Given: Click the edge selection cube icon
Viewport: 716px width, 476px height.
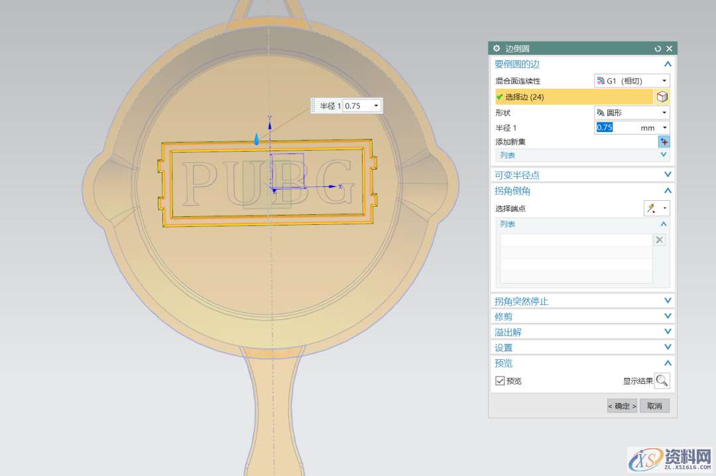Looking at the screenshot, I should tap(662, 97).
